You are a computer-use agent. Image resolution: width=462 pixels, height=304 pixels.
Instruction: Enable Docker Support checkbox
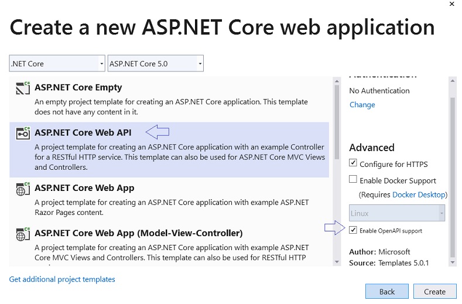point(353,179)
